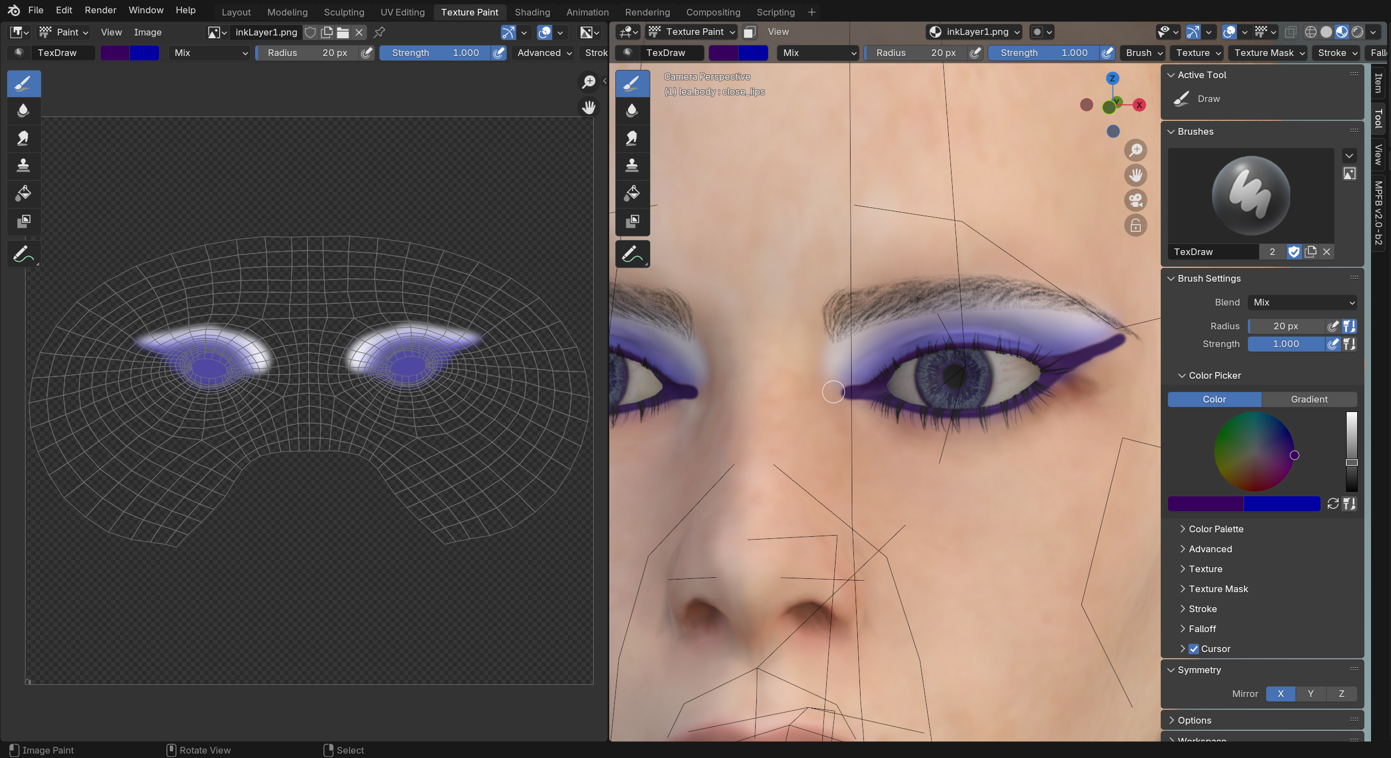Click the Blender logo menu icon

[x=13, y=10]
